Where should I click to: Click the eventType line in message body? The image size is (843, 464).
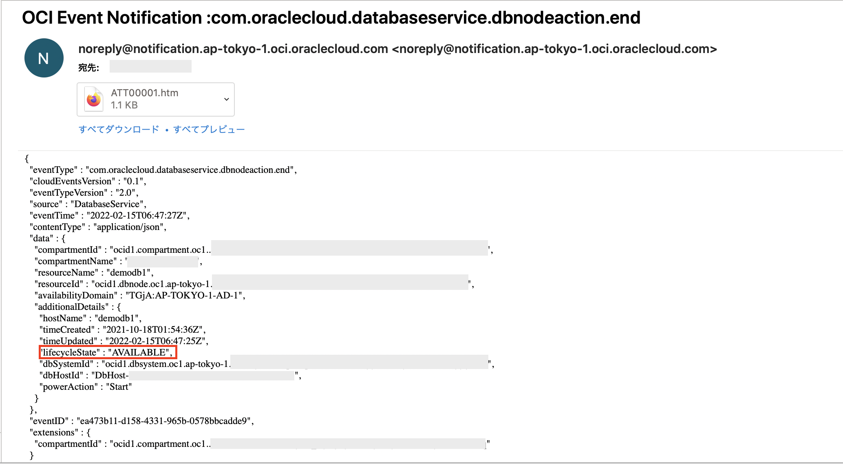point(163,170)
